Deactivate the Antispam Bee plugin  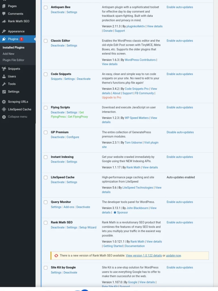[58, 12]
